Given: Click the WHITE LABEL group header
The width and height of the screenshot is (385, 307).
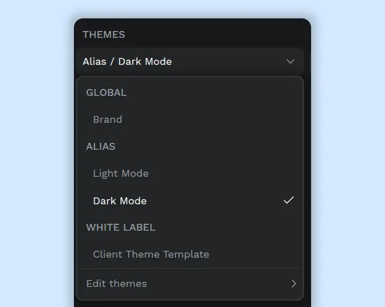Looking at the screenshot, I should point(121,227).
